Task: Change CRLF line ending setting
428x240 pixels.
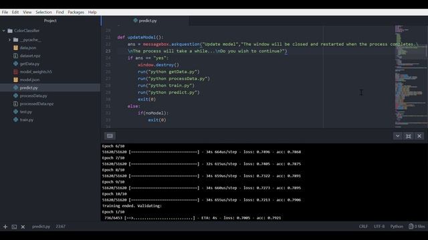Action: pyautogui.click(x=363, y=227)
